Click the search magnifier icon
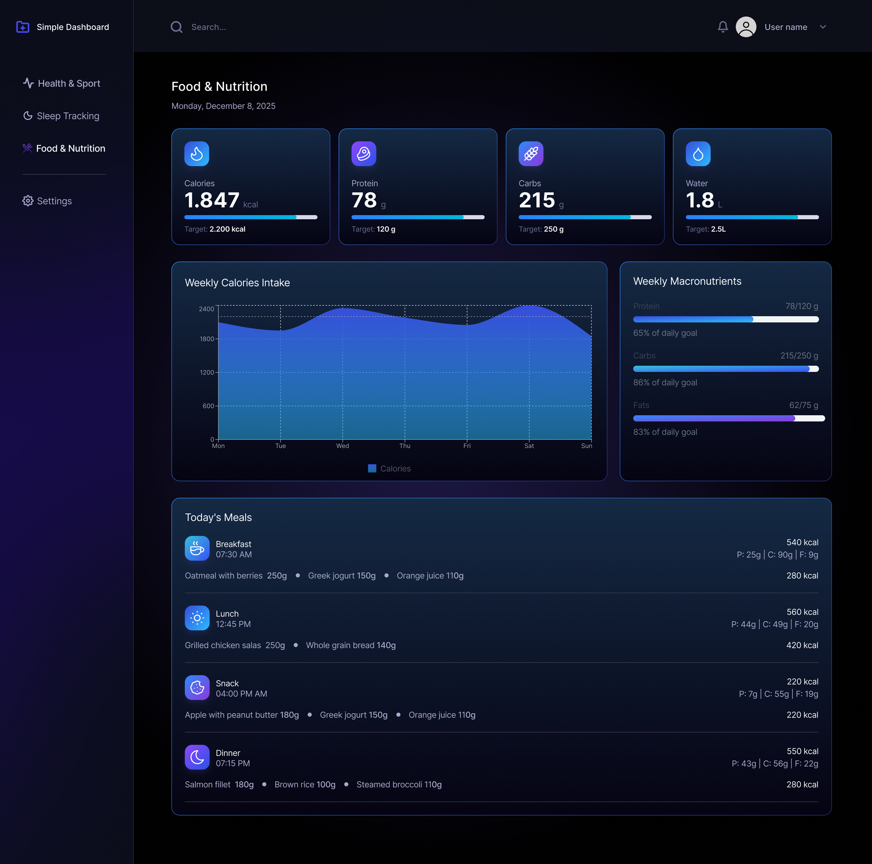The image size is (872, 864). 176,27
